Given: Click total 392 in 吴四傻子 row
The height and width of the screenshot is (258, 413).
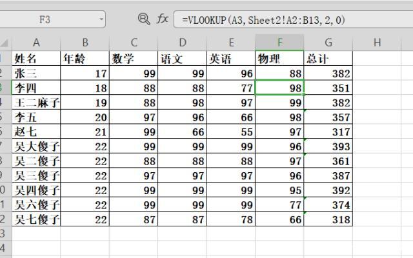Looking at the screenshot, I should (328, 190).
